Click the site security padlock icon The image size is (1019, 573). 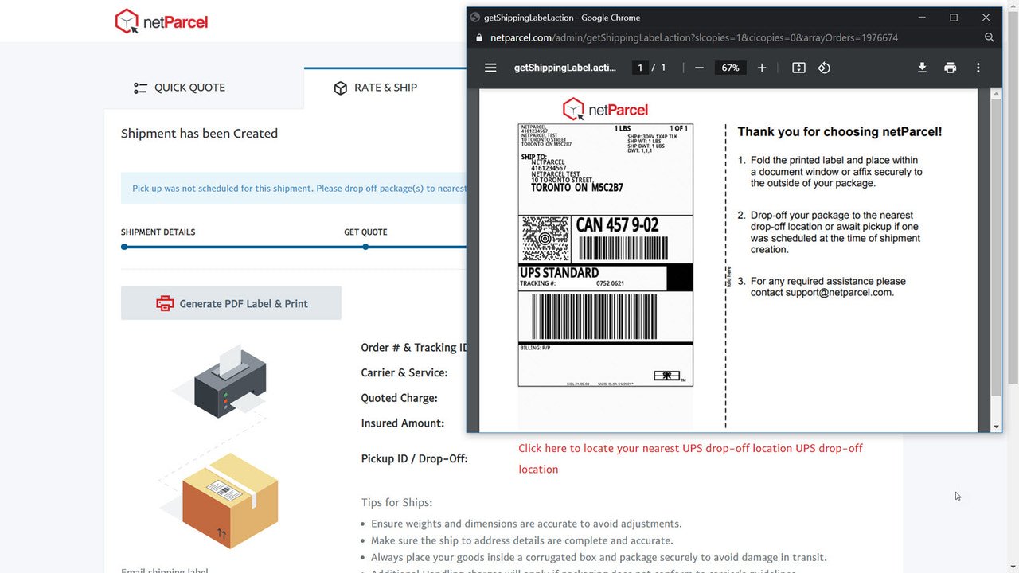tap(479, 37)
